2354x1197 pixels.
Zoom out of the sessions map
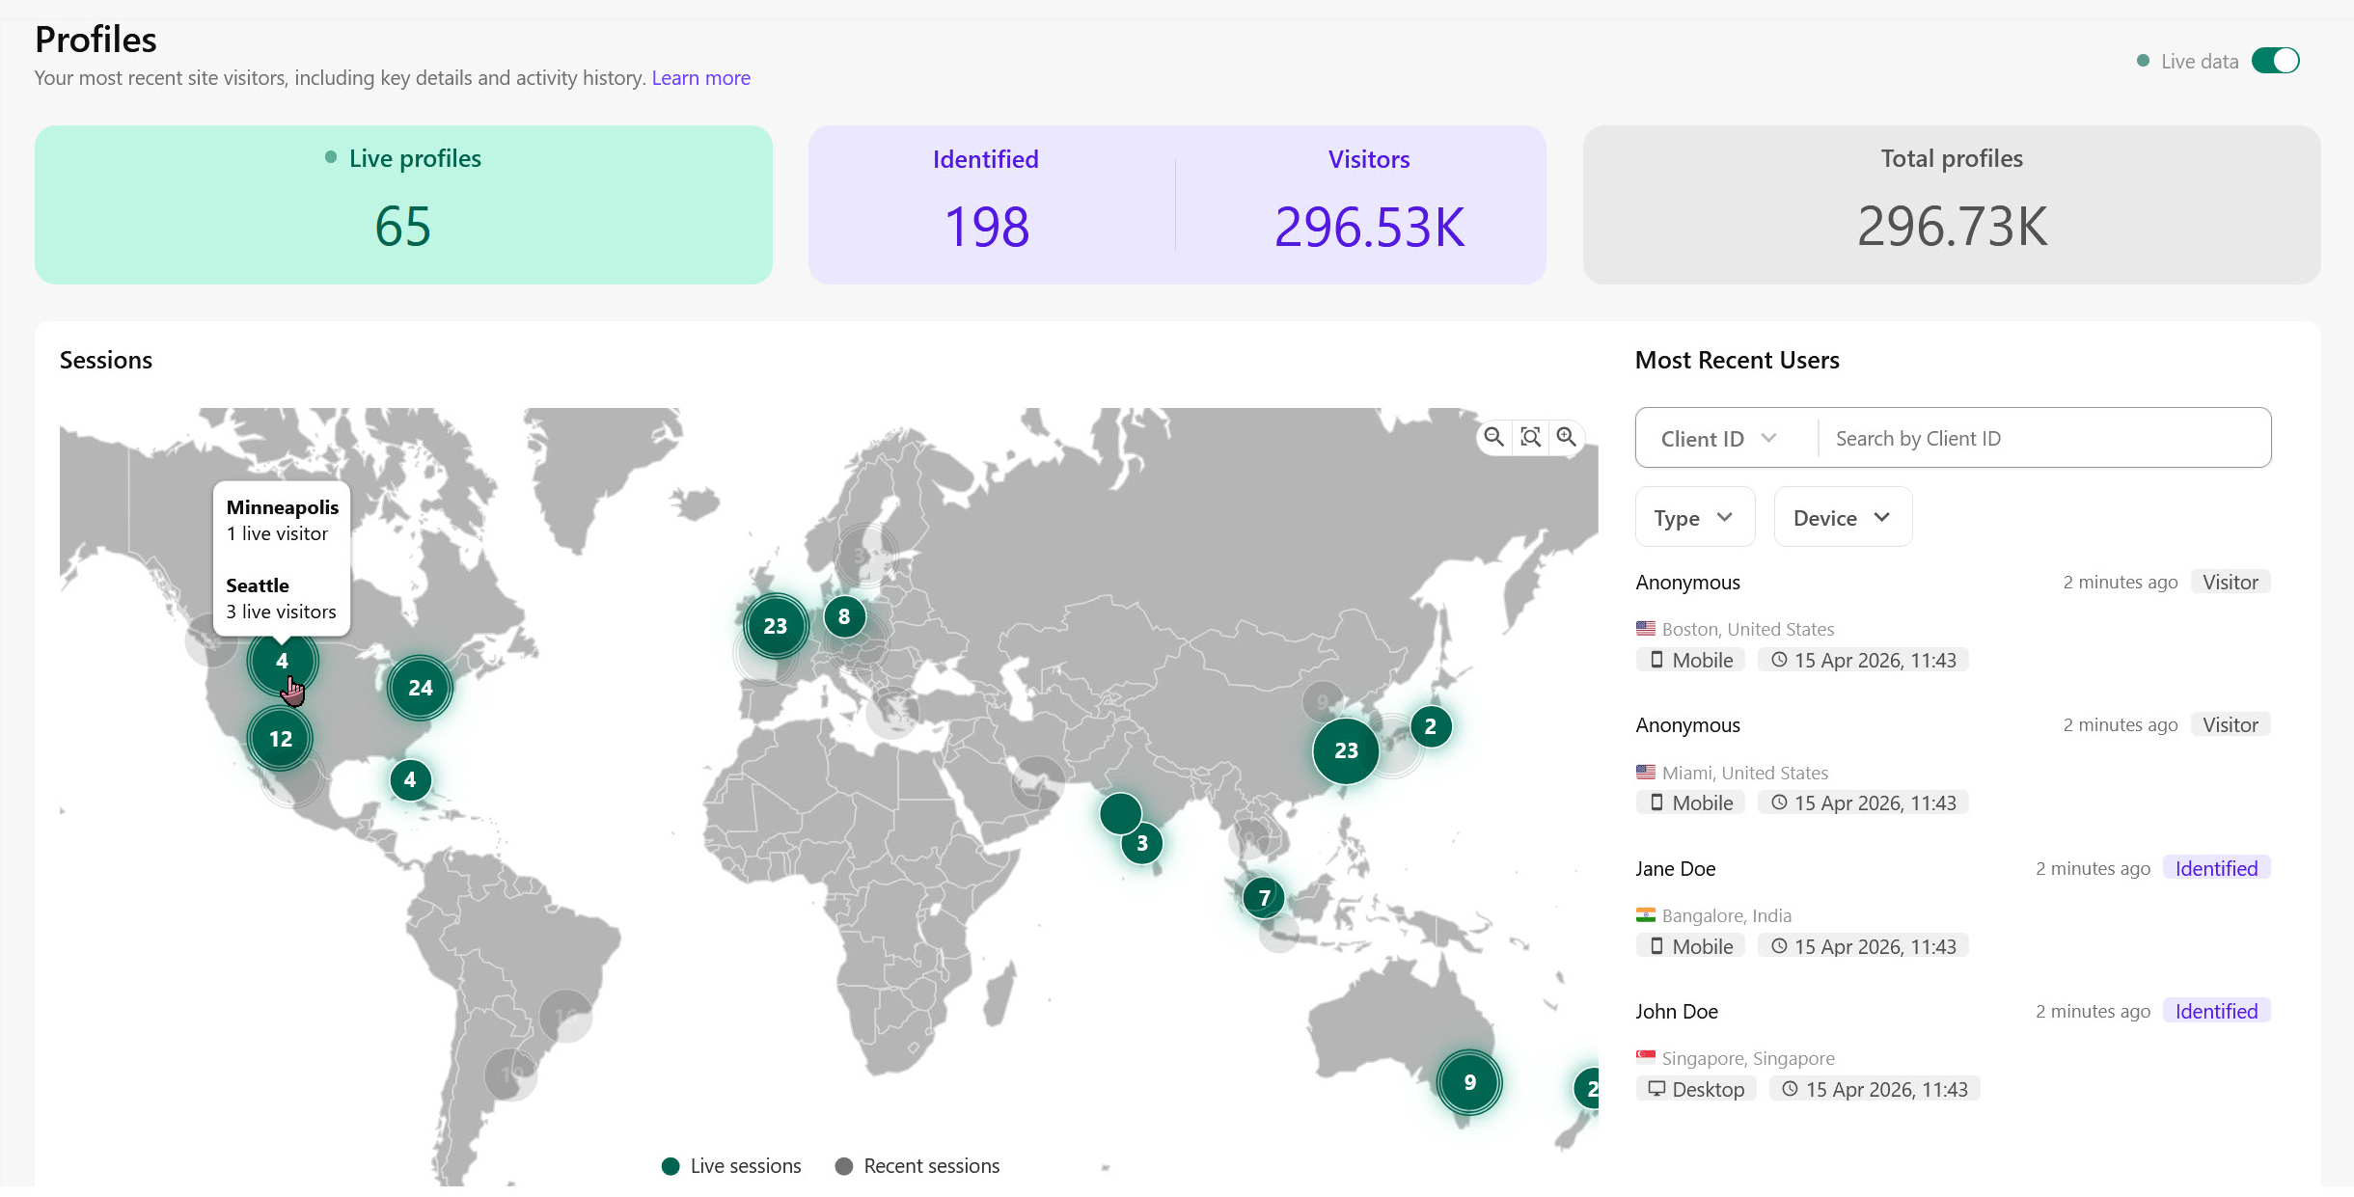point(1493,437)
